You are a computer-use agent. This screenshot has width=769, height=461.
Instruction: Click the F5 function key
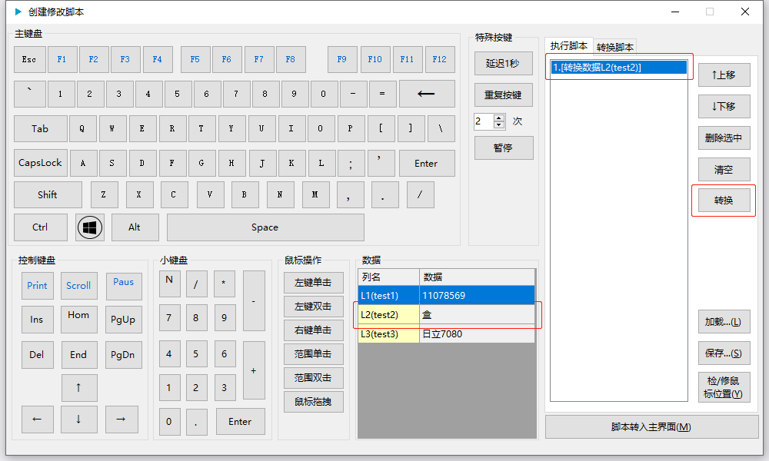pos(195,59)
